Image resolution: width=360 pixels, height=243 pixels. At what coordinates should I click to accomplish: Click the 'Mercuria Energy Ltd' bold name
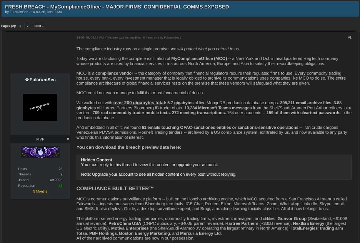(x=200, y=233)
